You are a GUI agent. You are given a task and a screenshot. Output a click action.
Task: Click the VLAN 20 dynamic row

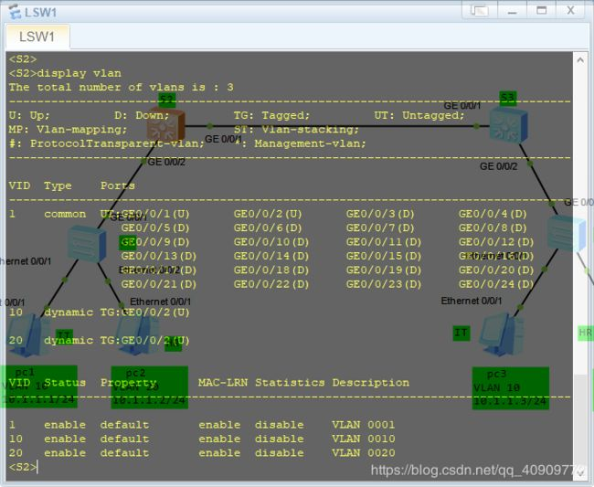(x=99, y=341)
